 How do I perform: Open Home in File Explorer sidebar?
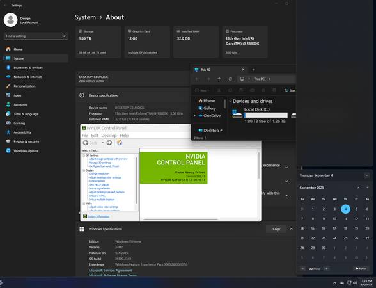tap(207, 101)
